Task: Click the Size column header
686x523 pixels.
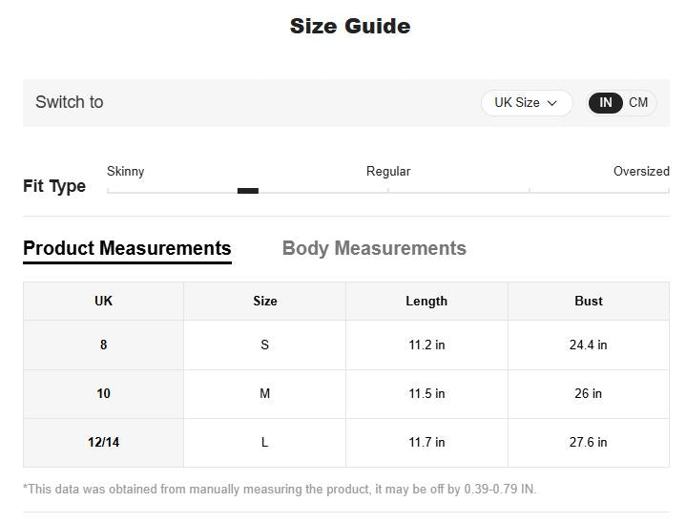Action: pos(265,302)
